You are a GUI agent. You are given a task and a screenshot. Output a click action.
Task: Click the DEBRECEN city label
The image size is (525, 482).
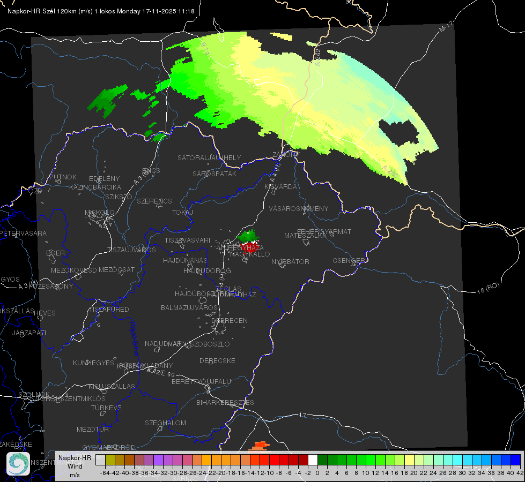point(230,320)
